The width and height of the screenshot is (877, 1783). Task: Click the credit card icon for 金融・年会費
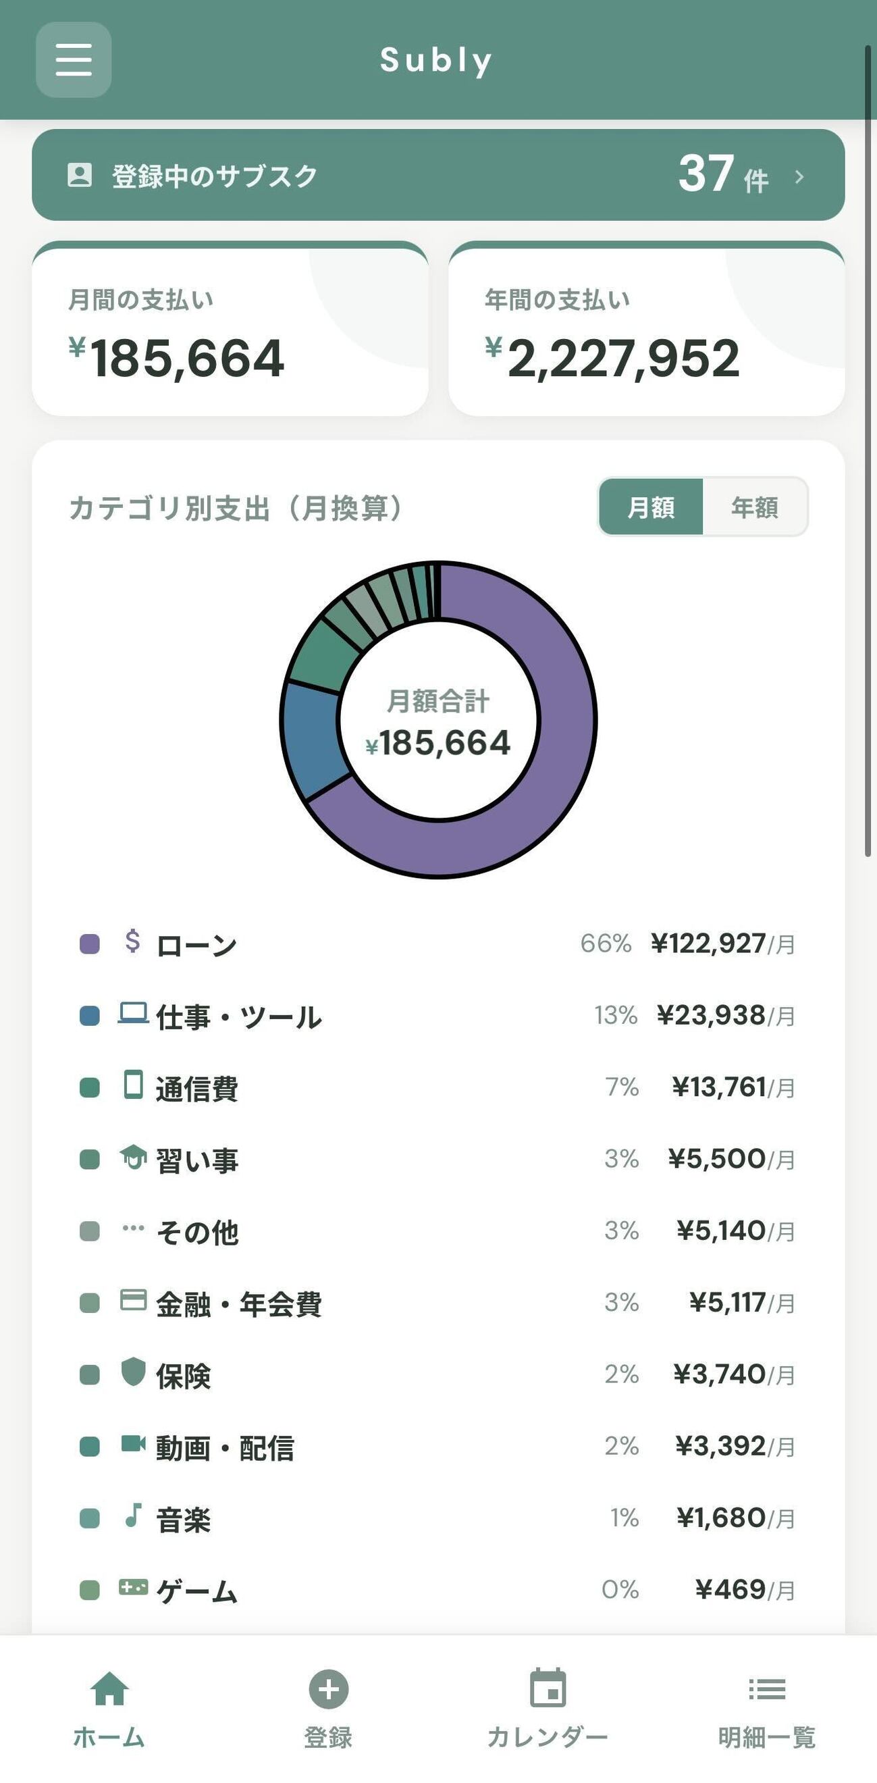[x=133, y=1300]
